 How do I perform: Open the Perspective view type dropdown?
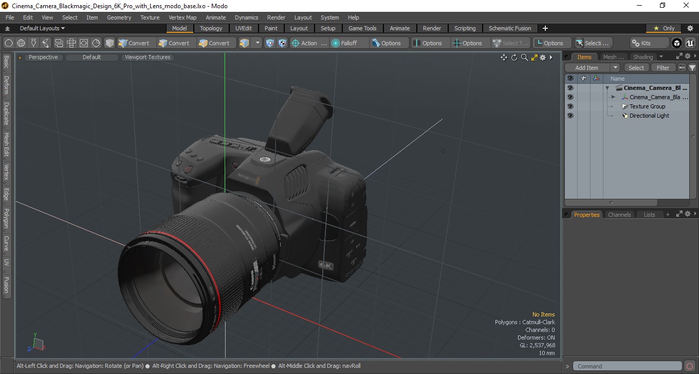tap(43, 58)
